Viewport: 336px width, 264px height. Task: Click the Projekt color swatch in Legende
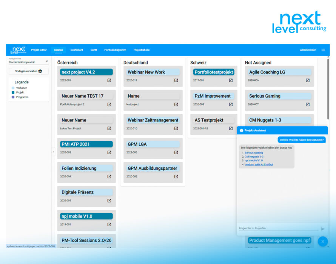point(13,92)
